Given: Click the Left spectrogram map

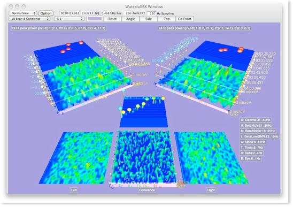Looking at the screenshot, I should pyautogui.click(x=76, y=158).
